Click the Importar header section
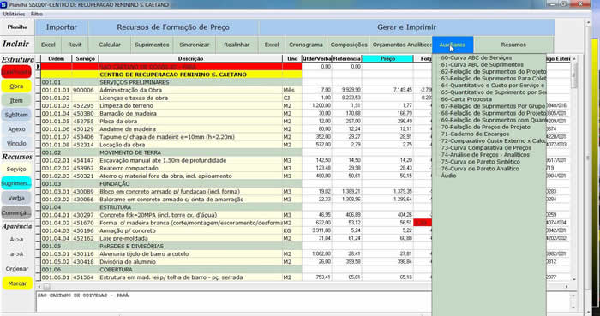This screenshot has height=316, width=600. (x=62, y=27)
